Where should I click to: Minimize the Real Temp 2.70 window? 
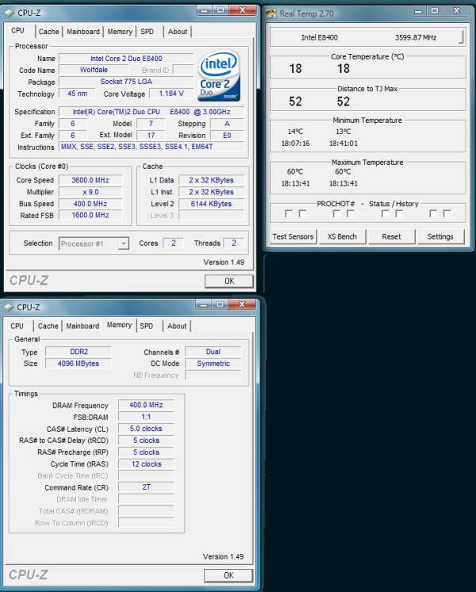click(x=418, y=11)
